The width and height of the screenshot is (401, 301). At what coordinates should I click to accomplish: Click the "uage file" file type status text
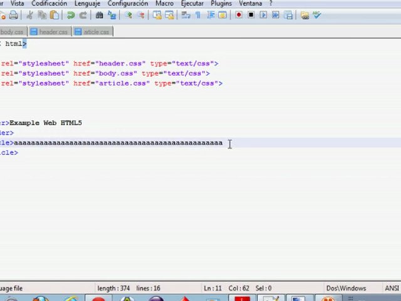click(11, 288)
